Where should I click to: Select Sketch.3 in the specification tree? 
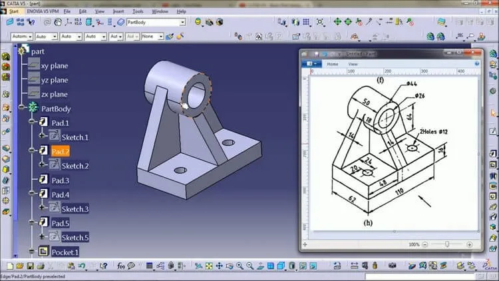(x=75, y=209)
